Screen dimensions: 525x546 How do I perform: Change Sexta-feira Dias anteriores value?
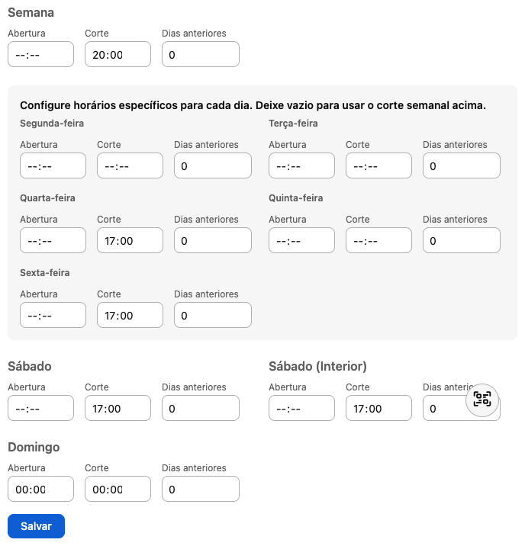213,315
